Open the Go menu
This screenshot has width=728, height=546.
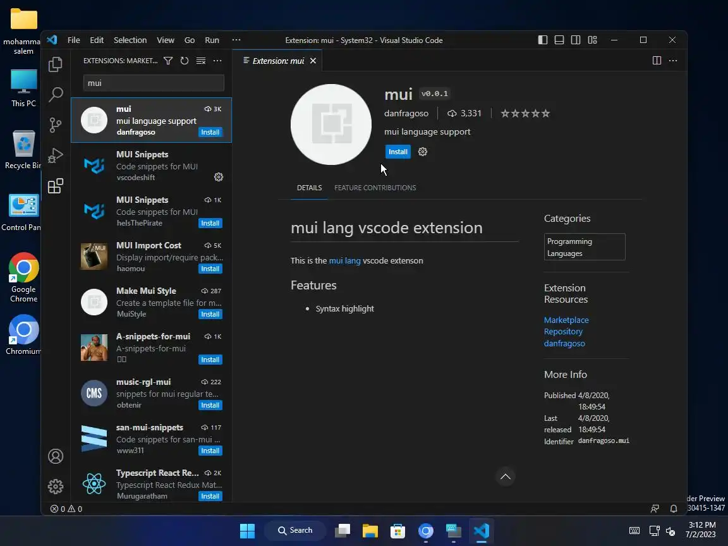coord(190,40)
